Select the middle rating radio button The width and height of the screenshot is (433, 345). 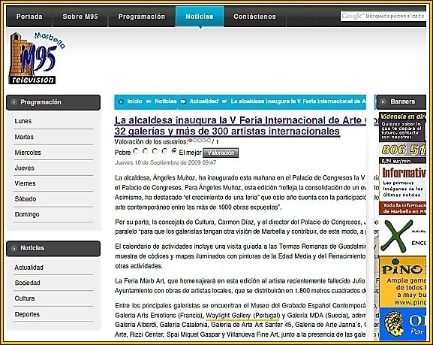pyautogui.click(x=155, y=151)
